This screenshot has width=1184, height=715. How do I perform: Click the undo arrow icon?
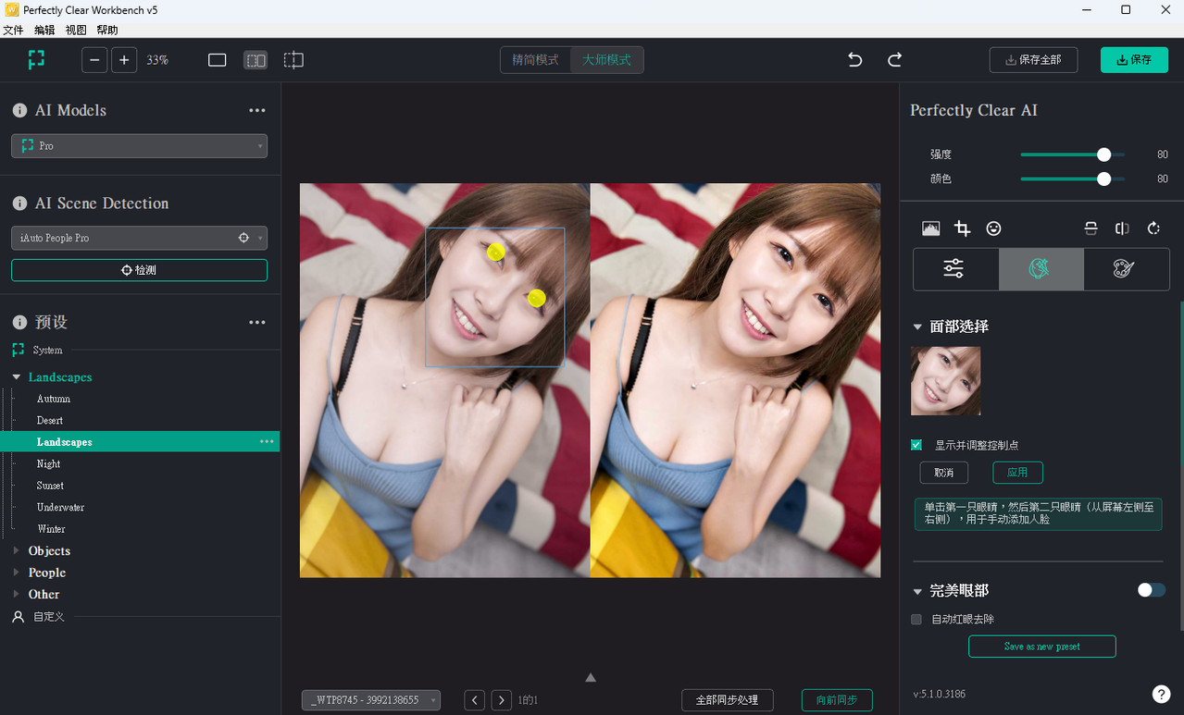coord(854,60)
